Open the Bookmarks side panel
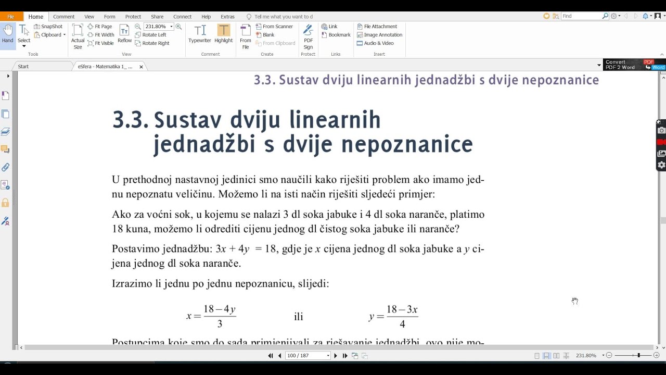The image size is (666, 375). point(5,96)
